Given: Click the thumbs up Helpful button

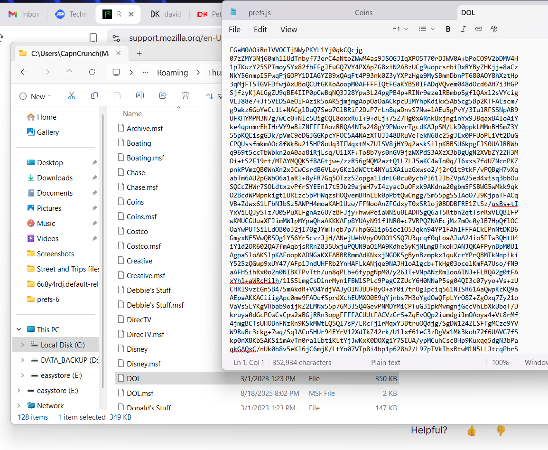Looking at the screenshot, I should pos(471,431).
